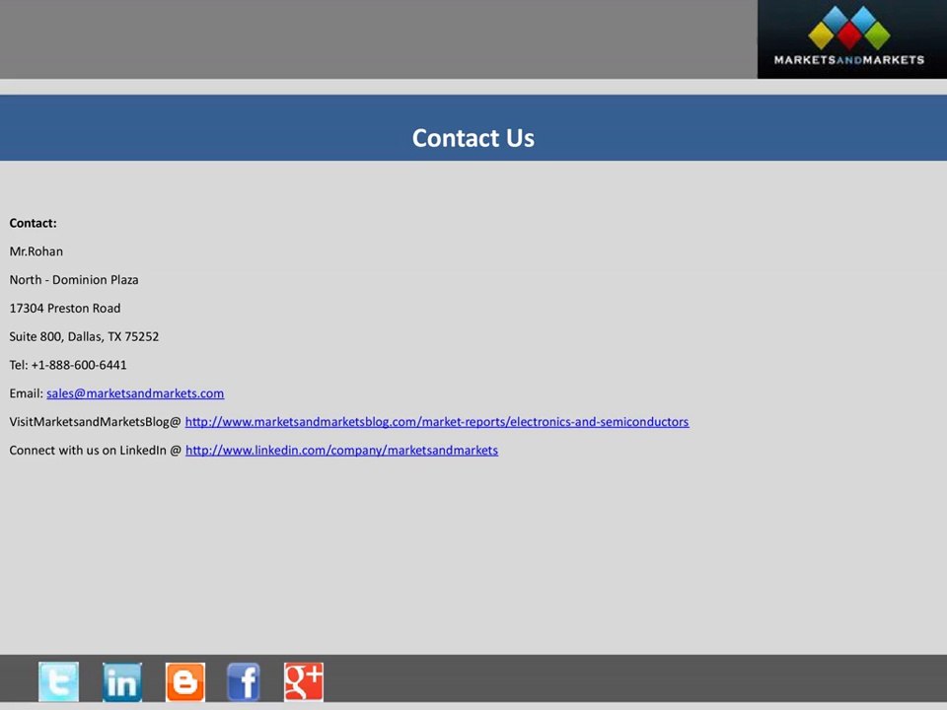The width and height of the screenshot is (947, 710).
Task: Select the 'Contact Us' heading text
Action: pyautogui.click(x=473, y=138)
